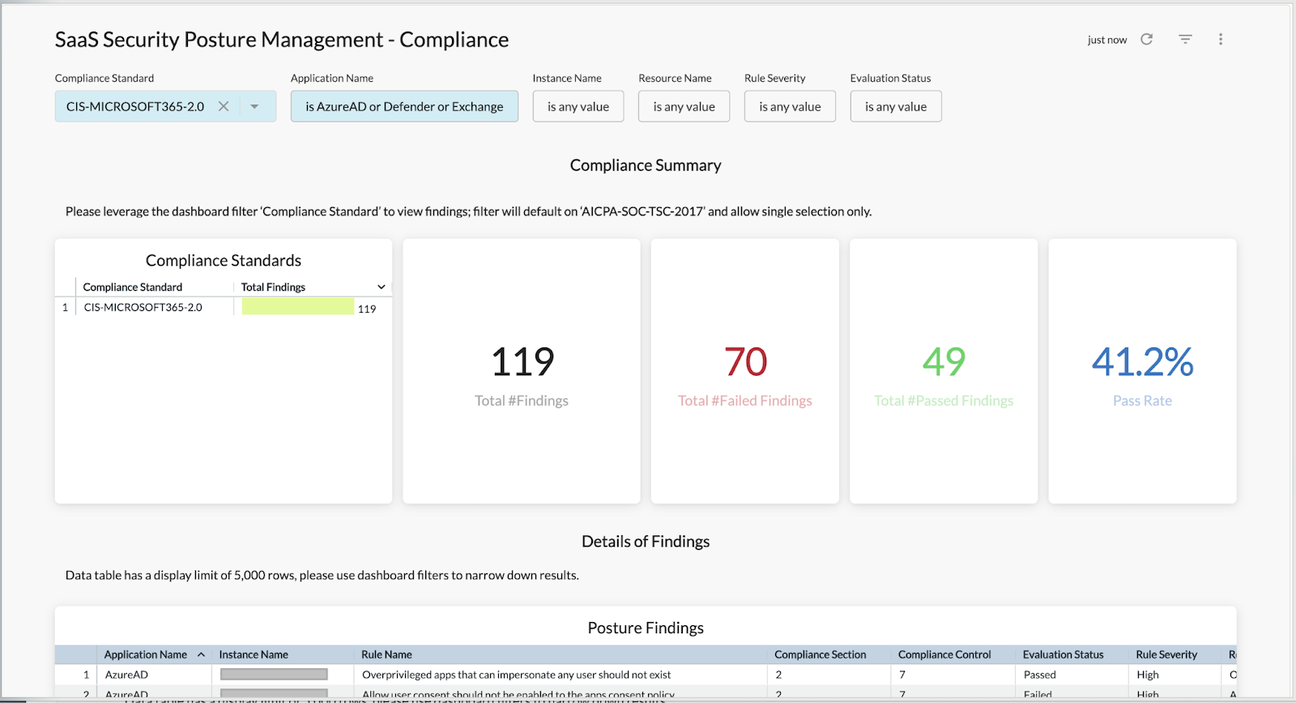Click the dashboard title text
Image resolution: width=1296 pixels, height=703 pixels.
pyautogui.click(x=282, y=40)
